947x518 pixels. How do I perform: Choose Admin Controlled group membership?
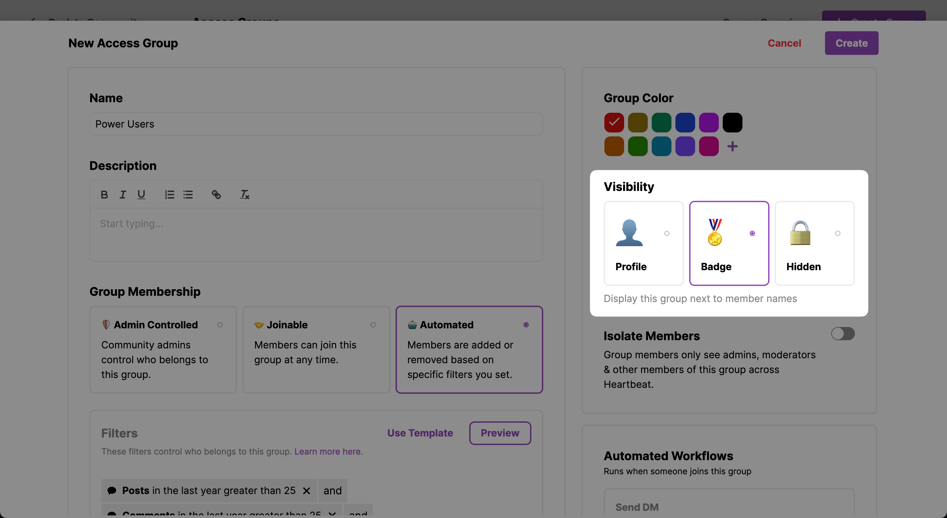(x=163, y=349)
